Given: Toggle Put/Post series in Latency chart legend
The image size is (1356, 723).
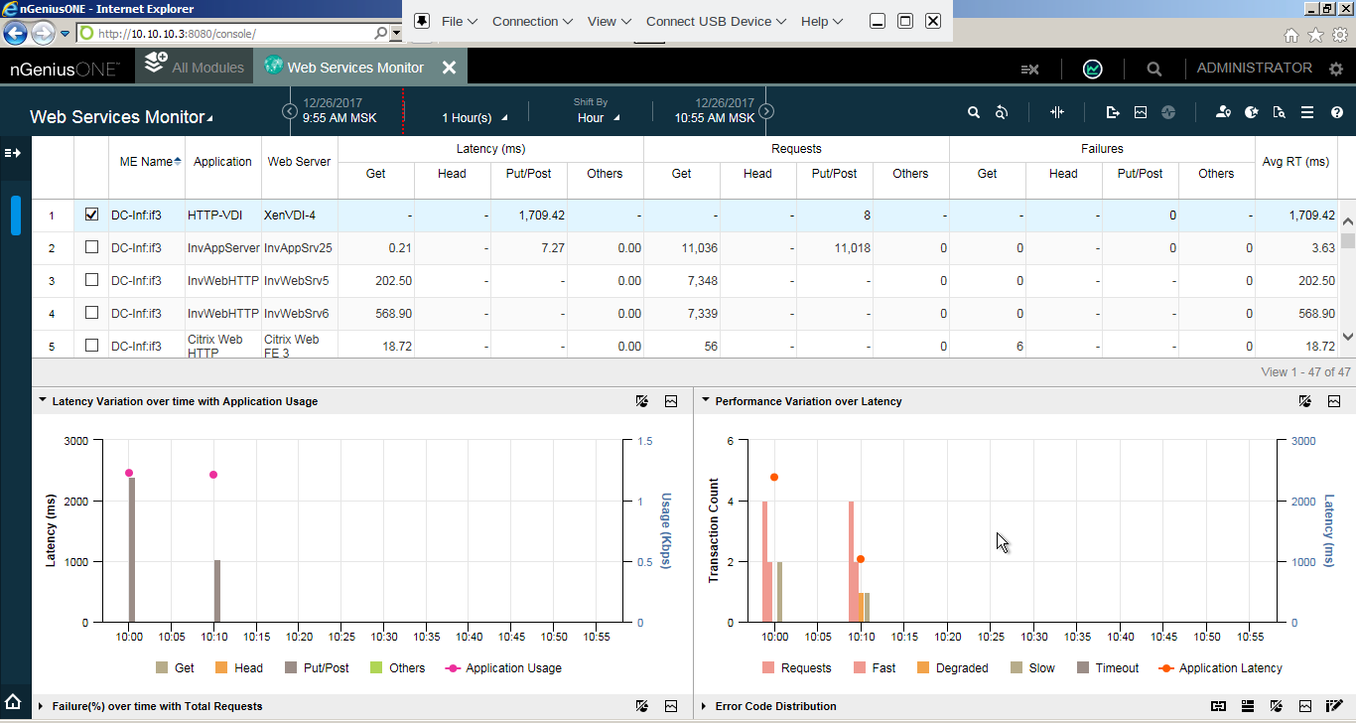Looking at the screenshot, I should click(317, 668).
